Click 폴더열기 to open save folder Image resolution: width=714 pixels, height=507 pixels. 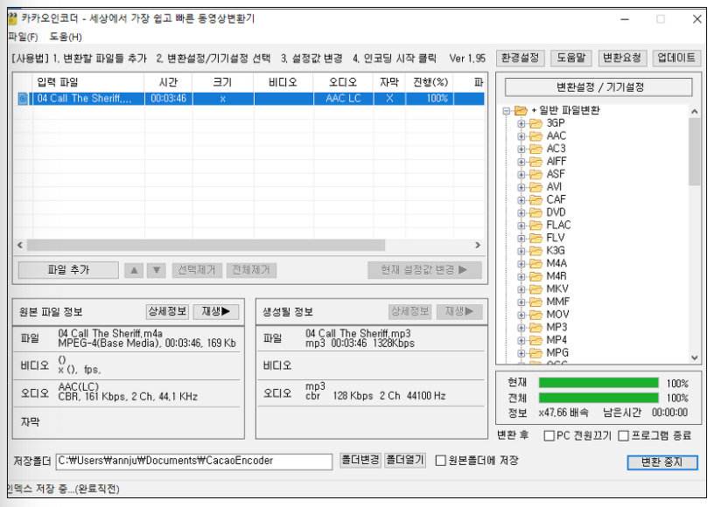pyautogui.click(x=405, y=460)
